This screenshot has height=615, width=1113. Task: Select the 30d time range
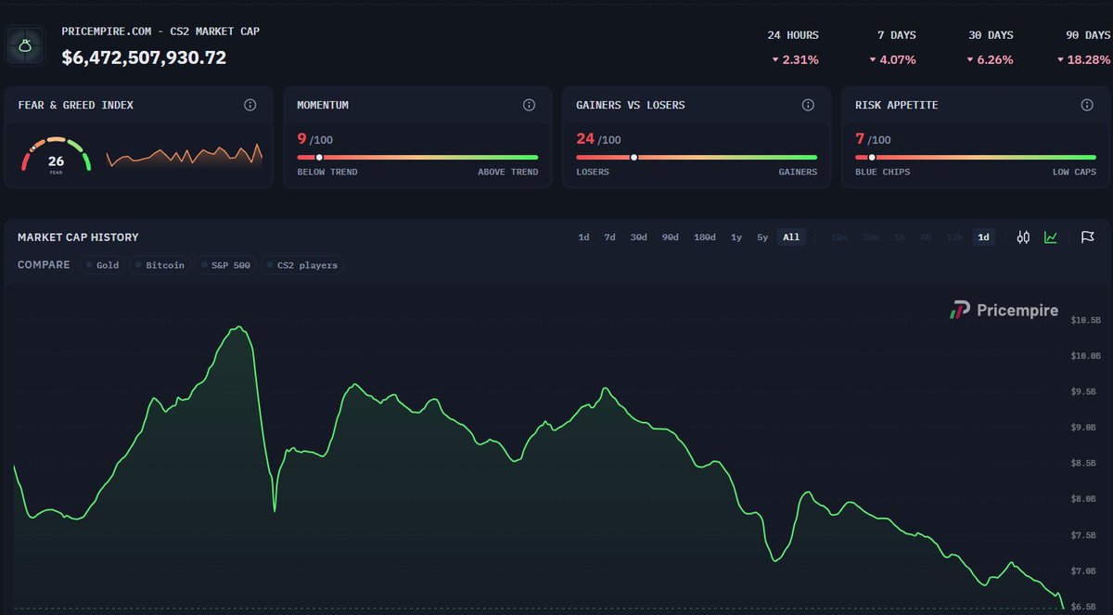coord(639,237)
